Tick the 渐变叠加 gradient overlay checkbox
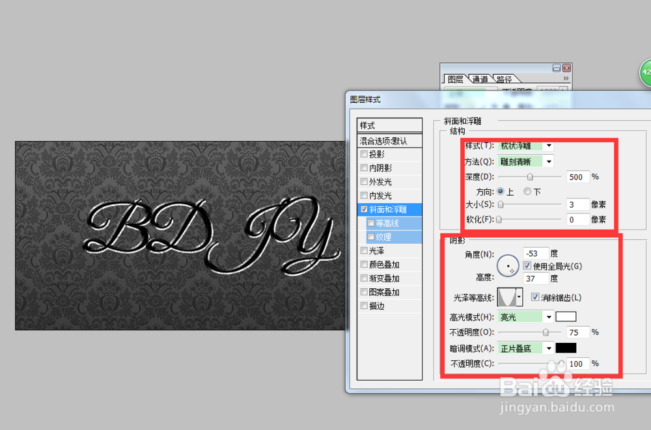Viewport: 651px width, 430px height. pos(364,278)
